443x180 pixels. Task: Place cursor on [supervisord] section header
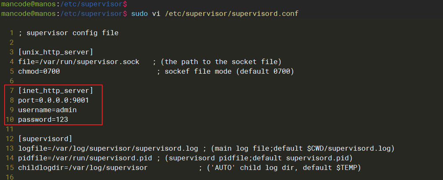[45, 139]
